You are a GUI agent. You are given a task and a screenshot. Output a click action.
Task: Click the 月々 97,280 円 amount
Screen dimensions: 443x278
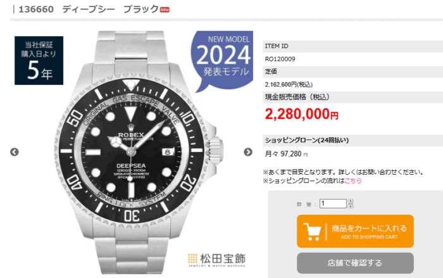[286, 154]
